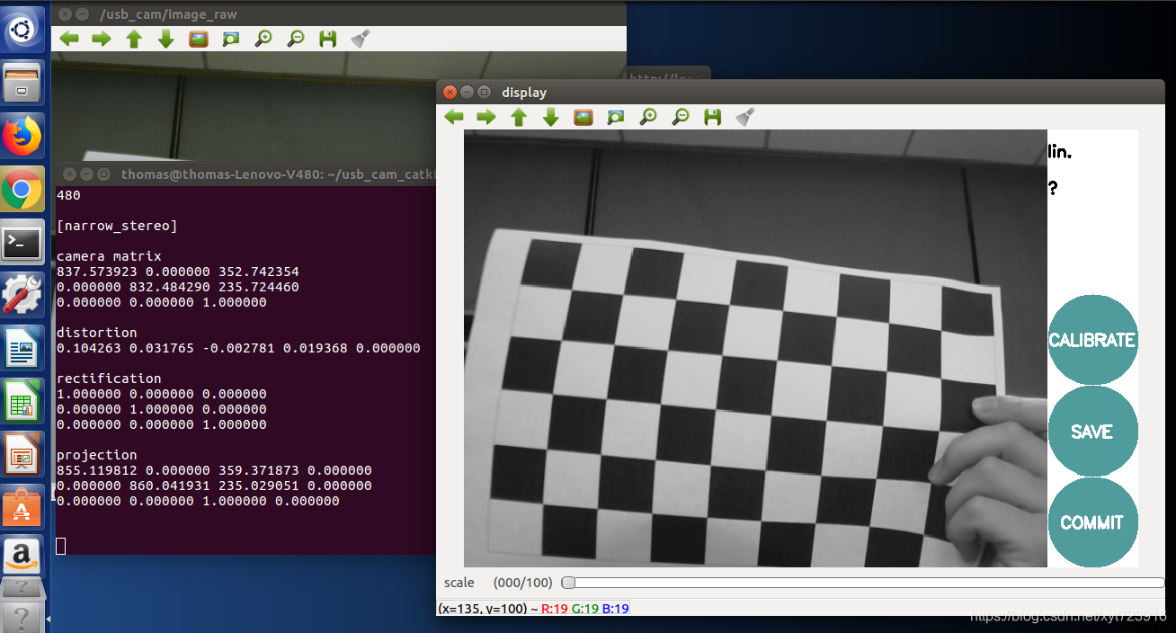This screenshot has height=633, width=1176.
Task: Click the terminal window title bar
Action: 244,174
